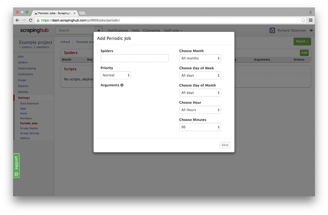Open Scrapy Deploy in the sidebar

tap(29, 128)
